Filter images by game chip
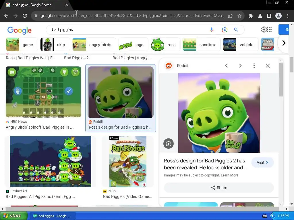 [x=22, y=44]
